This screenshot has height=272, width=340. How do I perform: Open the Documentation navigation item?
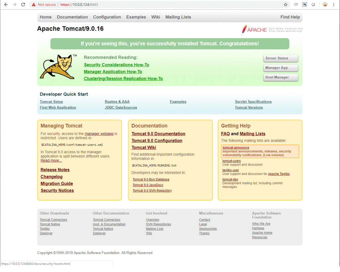[72, 17]
